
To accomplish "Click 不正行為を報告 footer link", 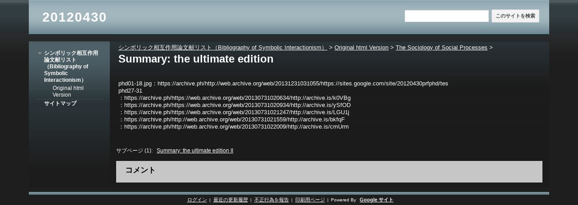I will click(x=271, y=200).
